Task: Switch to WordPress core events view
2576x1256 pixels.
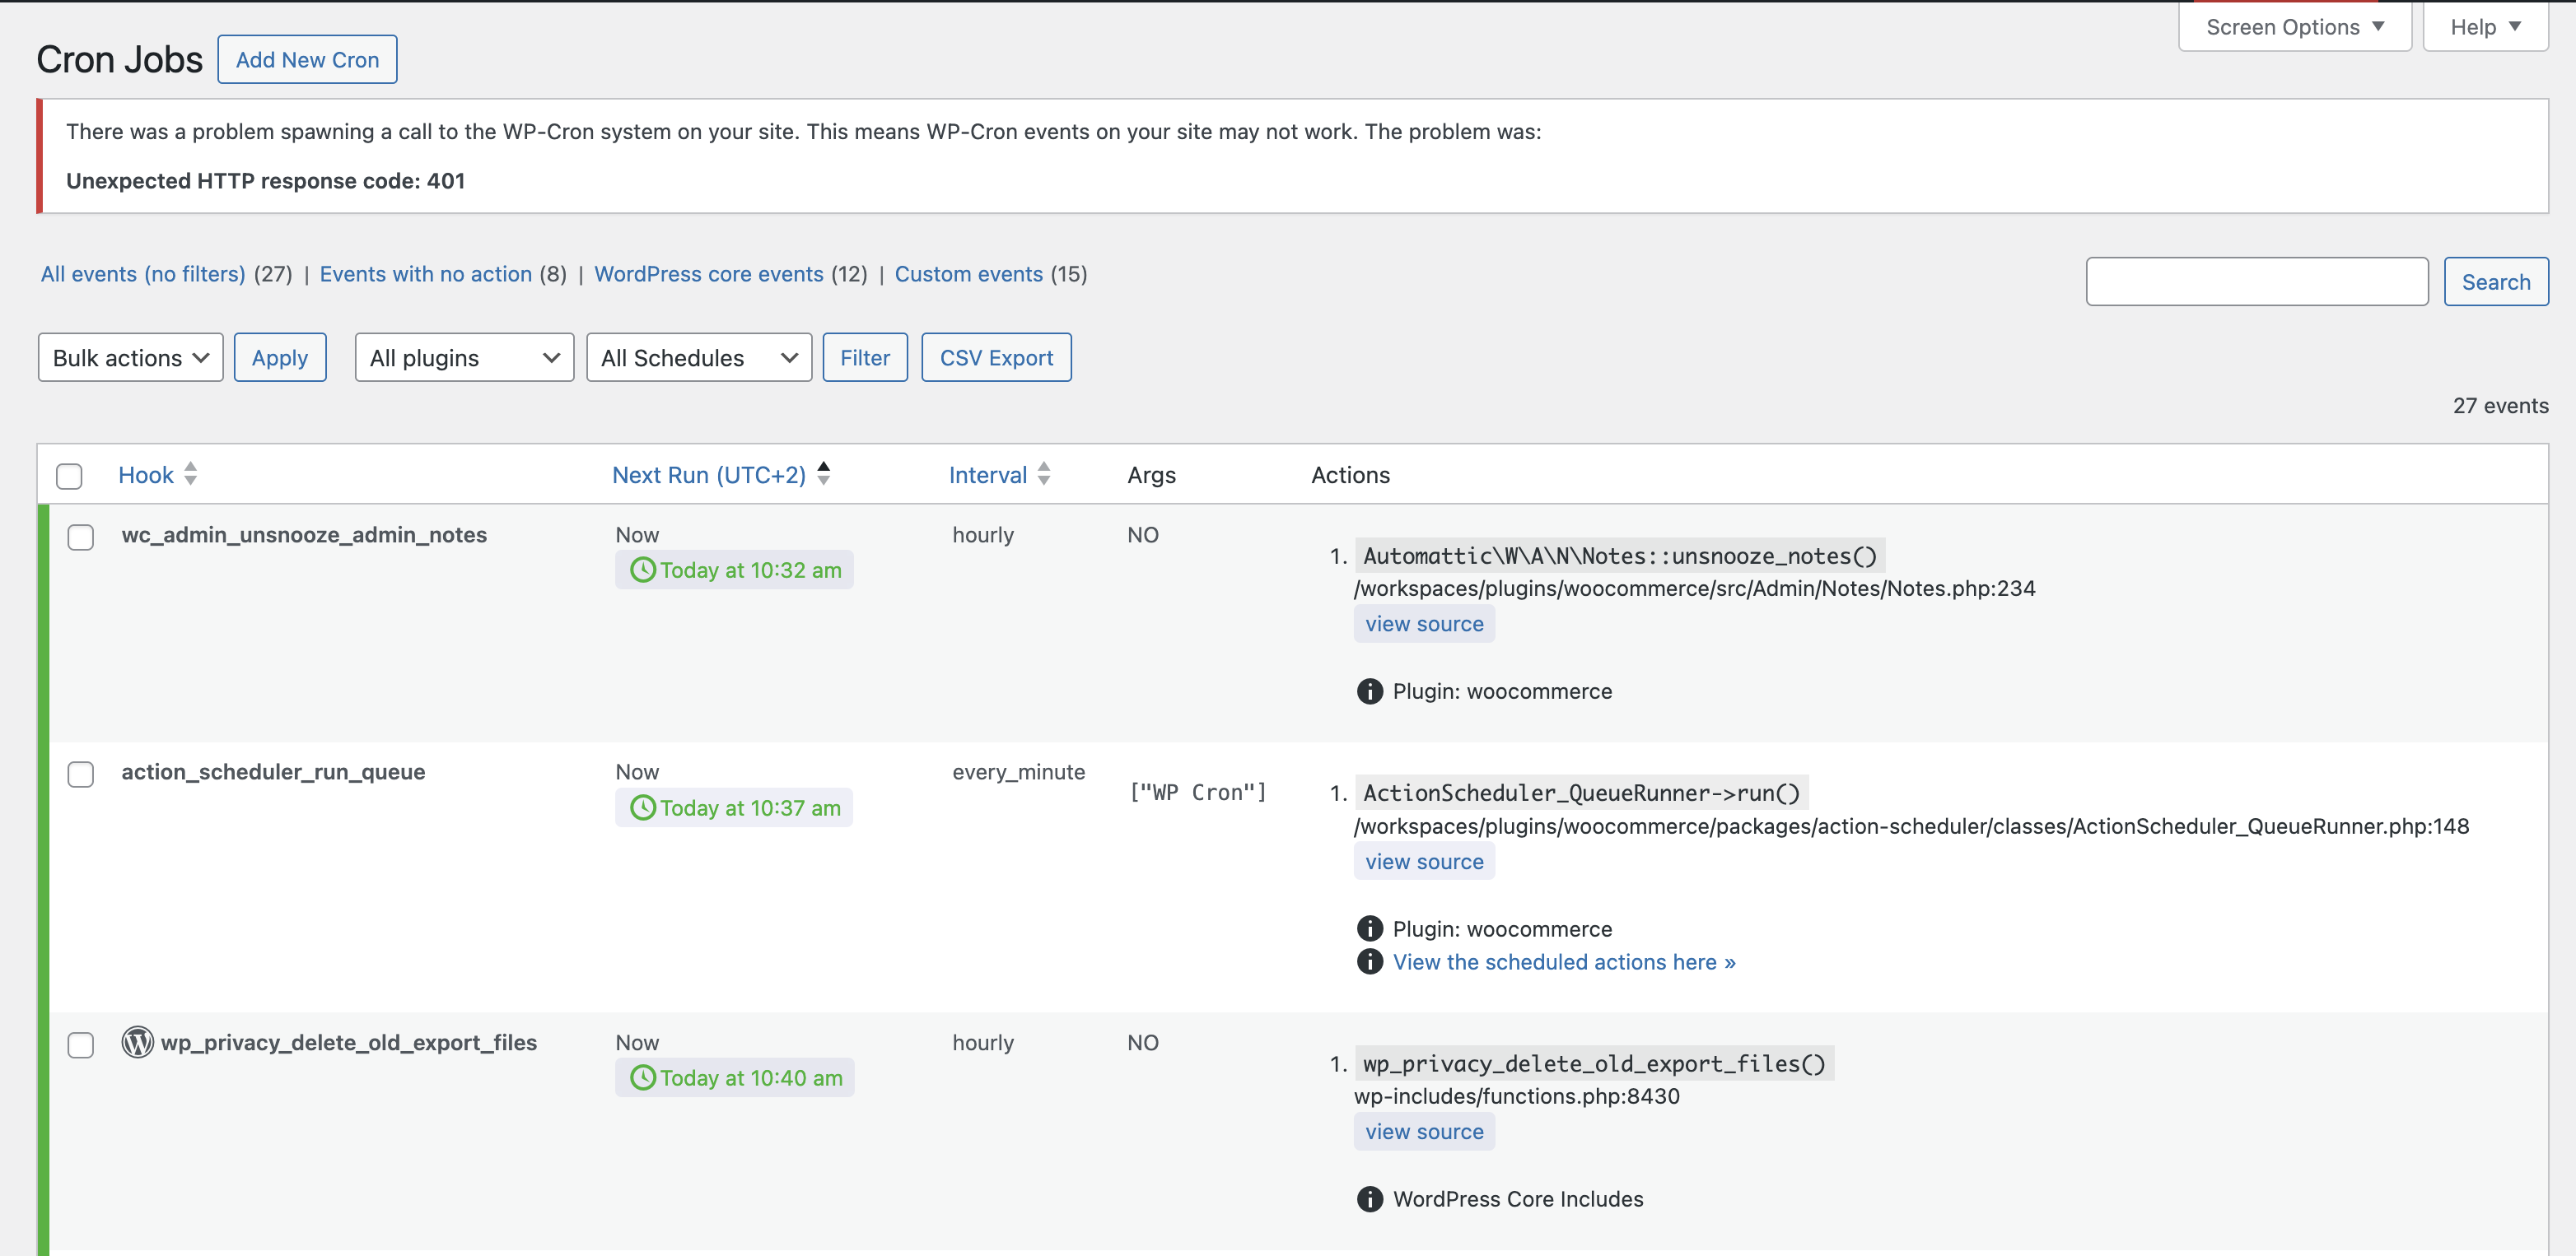Action: click(708, 274)
